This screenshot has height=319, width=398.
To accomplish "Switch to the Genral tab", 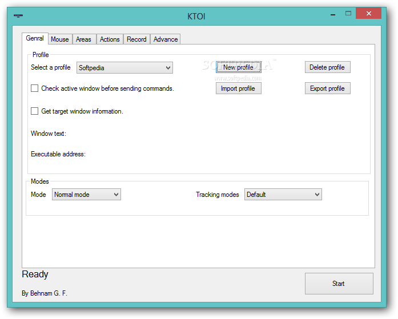I will pos(35,38).
